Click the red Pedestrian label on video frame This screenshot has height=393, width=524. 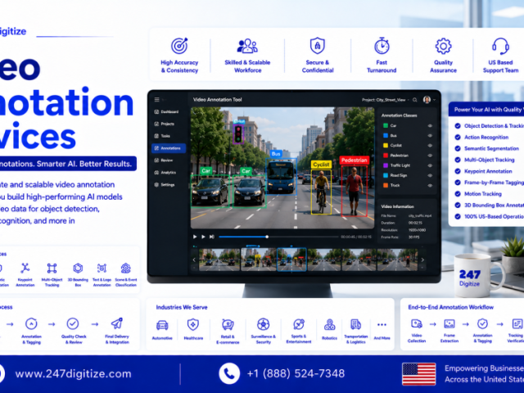pos(355,160)
